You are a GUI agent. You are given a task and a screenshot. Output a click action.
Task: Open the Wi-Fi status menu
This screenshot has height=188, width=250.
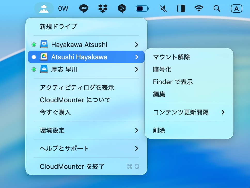coord(199,9)
